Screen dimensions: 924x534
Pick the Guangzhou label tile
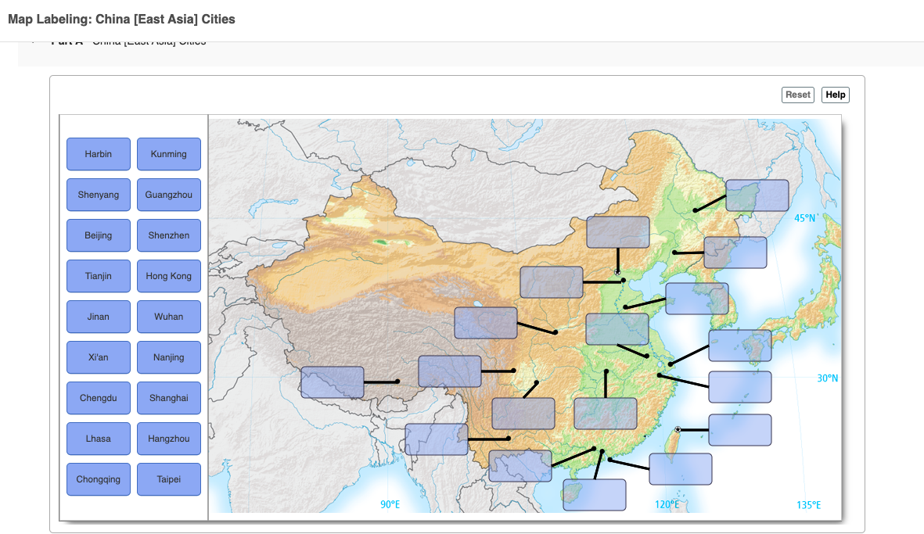click(x=168, y=195)
